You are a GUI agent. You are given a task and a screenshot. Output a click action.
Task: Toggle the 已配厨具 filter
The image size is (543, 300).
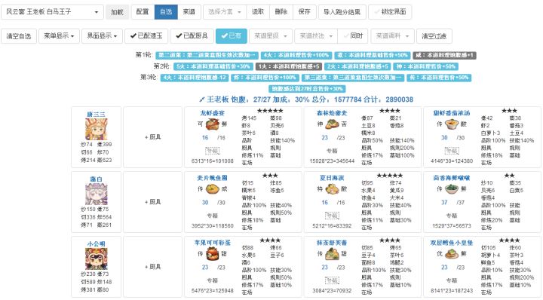pyautogui.click(x=192, y=36)
